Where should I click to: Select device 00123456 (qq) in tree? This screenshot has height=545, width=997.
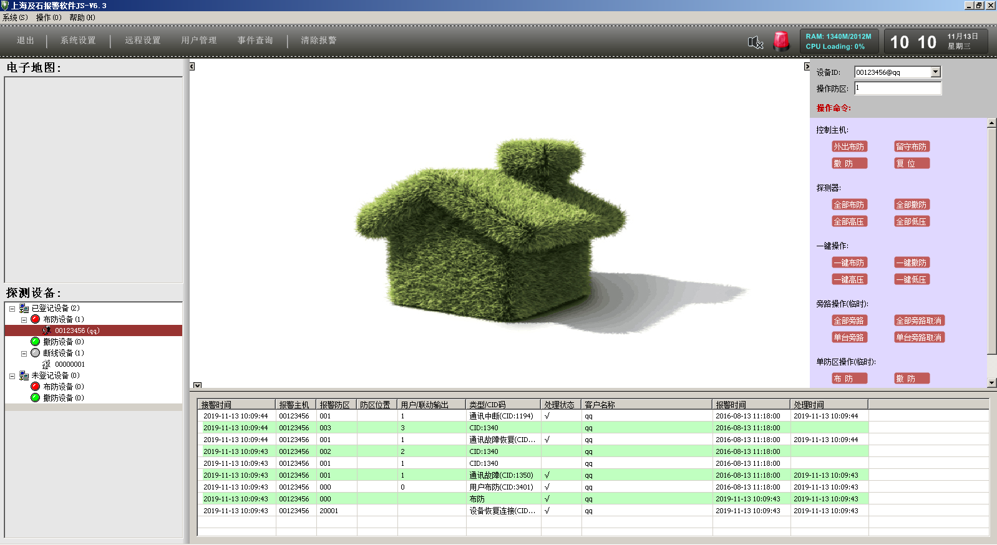pyautogui.click(x=77, y=330)
